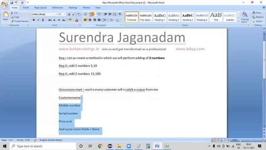Toggle underline formatting
This screenshot has width=266, height=150.
click(43, 20)
